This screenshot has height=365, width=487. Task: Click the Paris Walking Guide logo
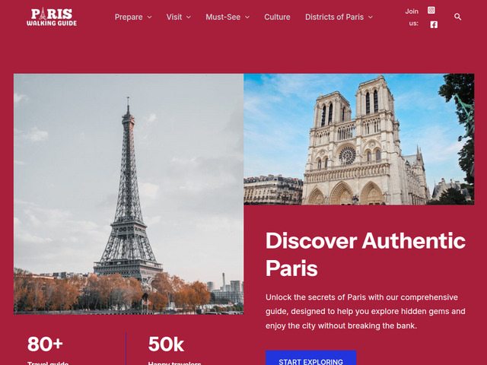click(x=52, y=17)
